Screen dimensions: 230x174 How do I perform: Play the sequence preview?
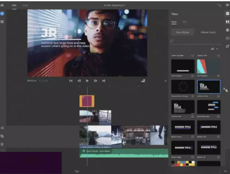(x=87, y=81)
